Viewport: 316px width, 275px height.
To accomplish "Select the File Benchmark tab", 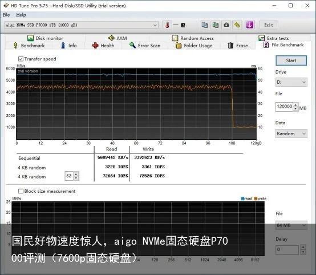I will [x=283, y=45].
